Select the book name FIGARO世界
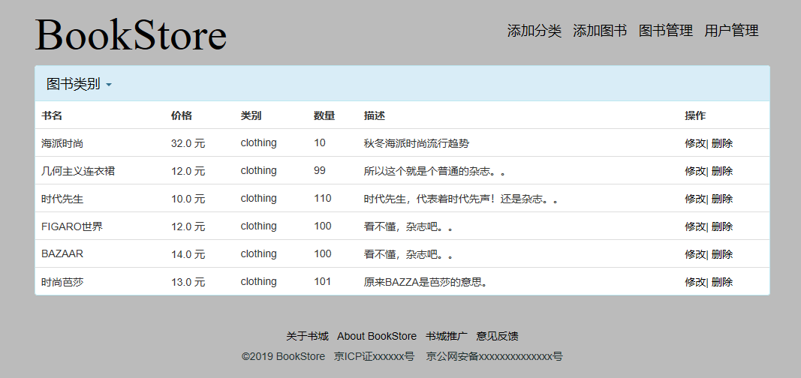 [x=72, y=226]
